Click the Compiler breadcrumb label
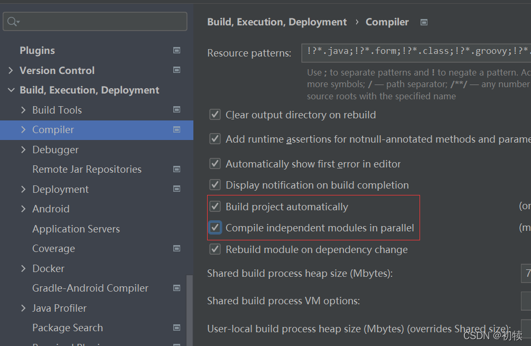The height and width of the screenshot is (346, 531). 387,22
